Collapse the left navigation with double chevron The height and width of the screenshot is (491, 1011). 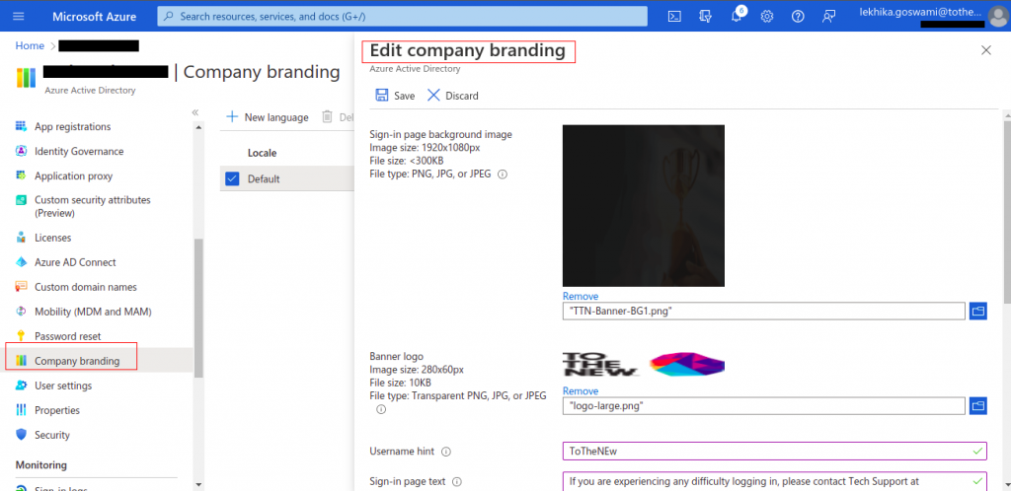tap(195, 112)
